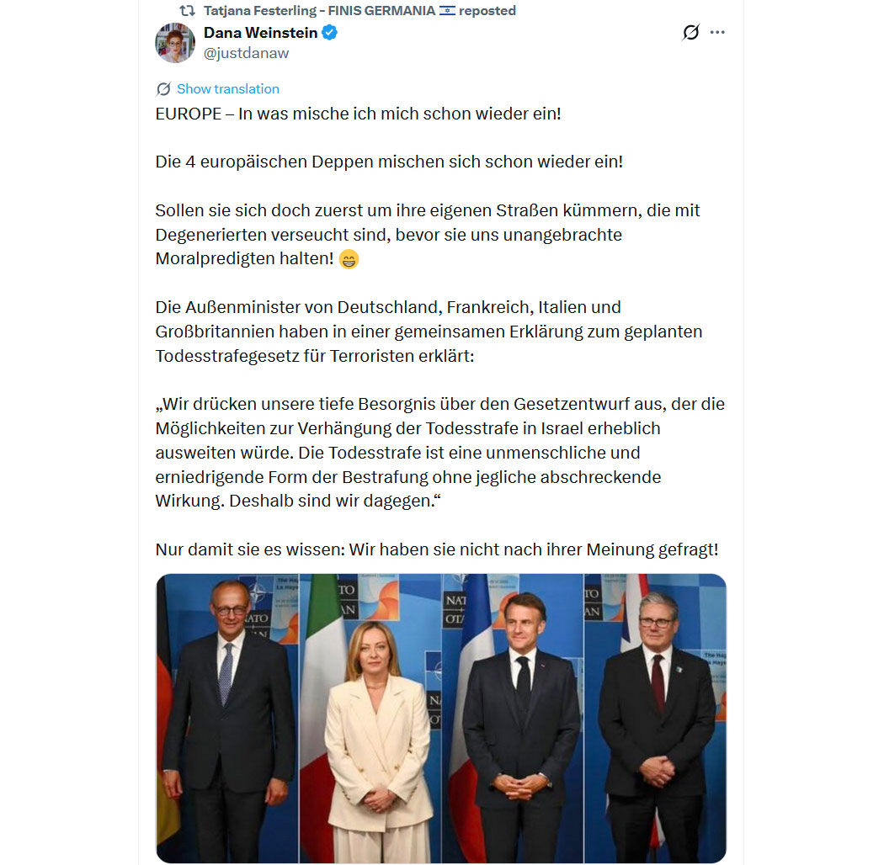884x865 pixels.
Task: Click the Show translation link
Action: (228, 89)
